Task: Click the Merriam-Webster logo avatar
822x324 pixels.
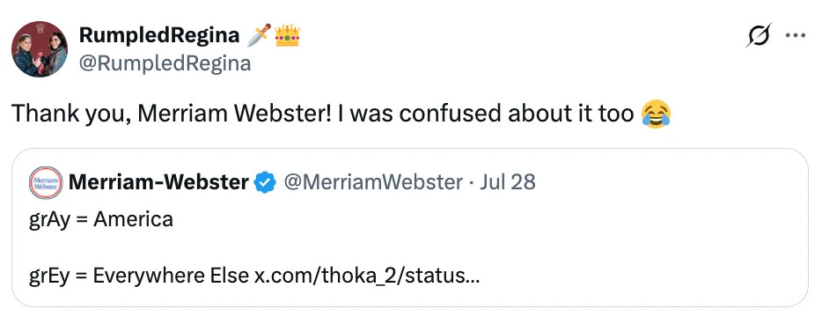Action: (x=46, y=182)
